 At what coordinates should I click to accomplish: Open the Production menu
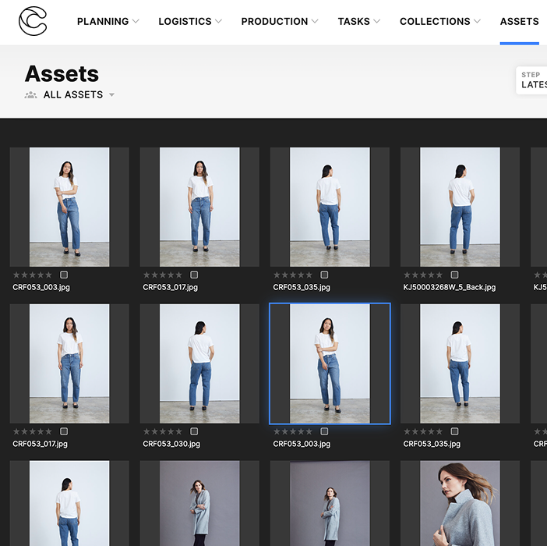(x=280, y=21)
